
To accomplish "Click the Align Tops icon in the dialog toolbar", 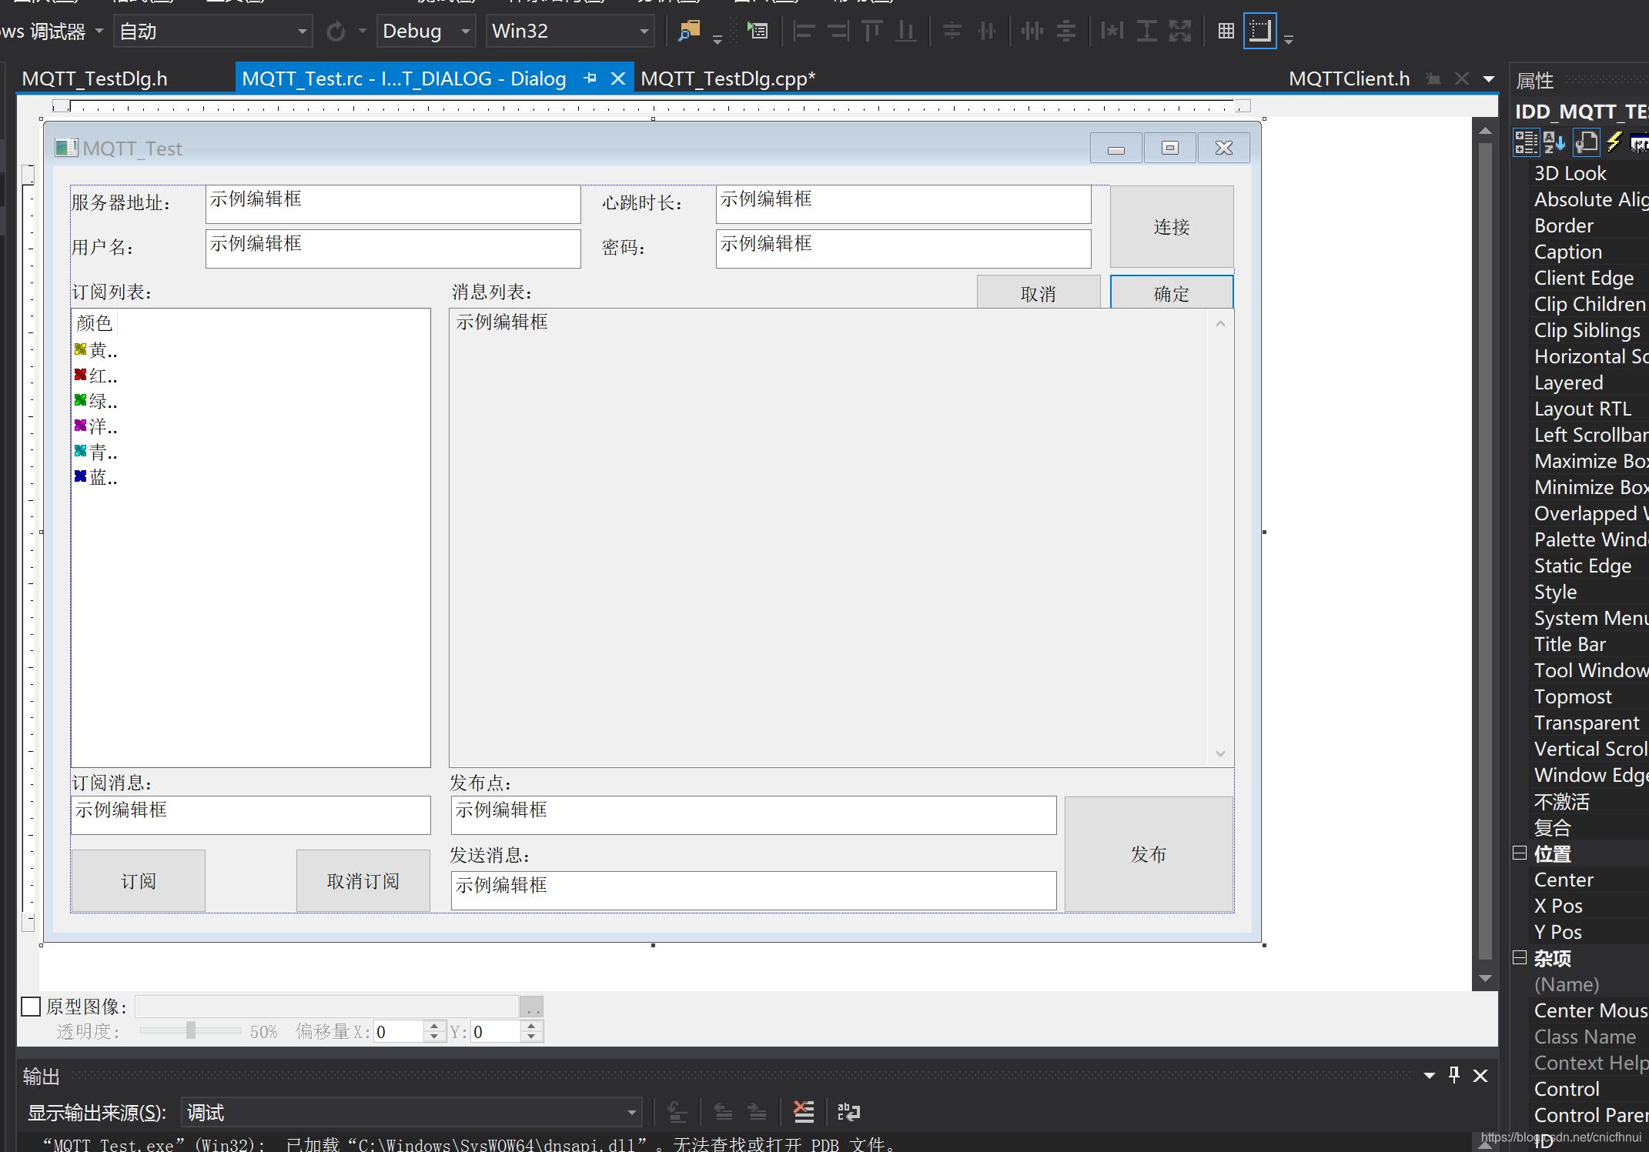I will pos(871,31).
